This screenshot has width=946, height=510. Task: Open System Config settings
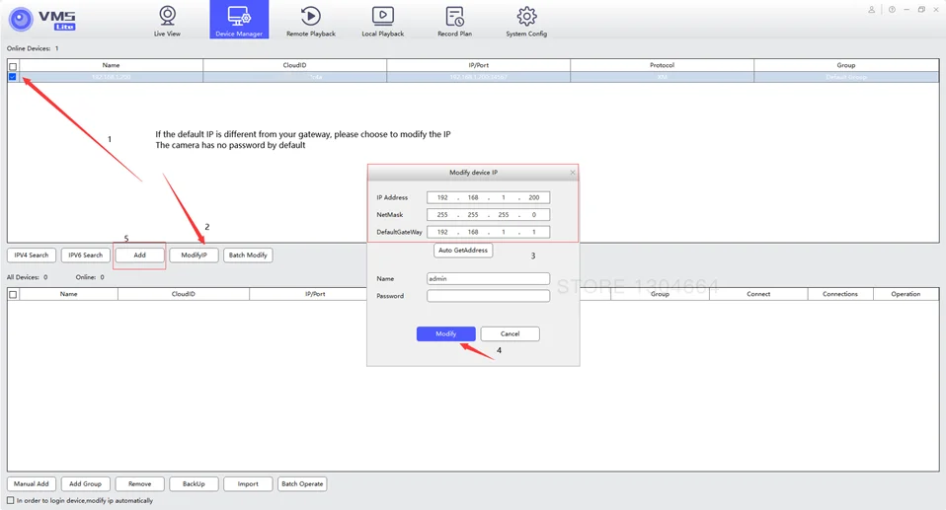click(526, 21)
